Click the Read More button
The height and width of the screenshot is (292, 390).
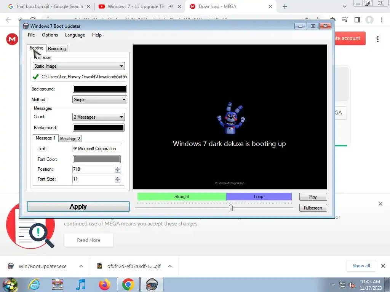click(x=89, y=240)
